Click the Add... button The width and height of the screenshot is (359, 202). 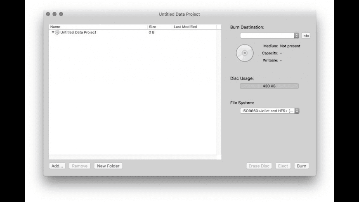click(x=57, y=166)
